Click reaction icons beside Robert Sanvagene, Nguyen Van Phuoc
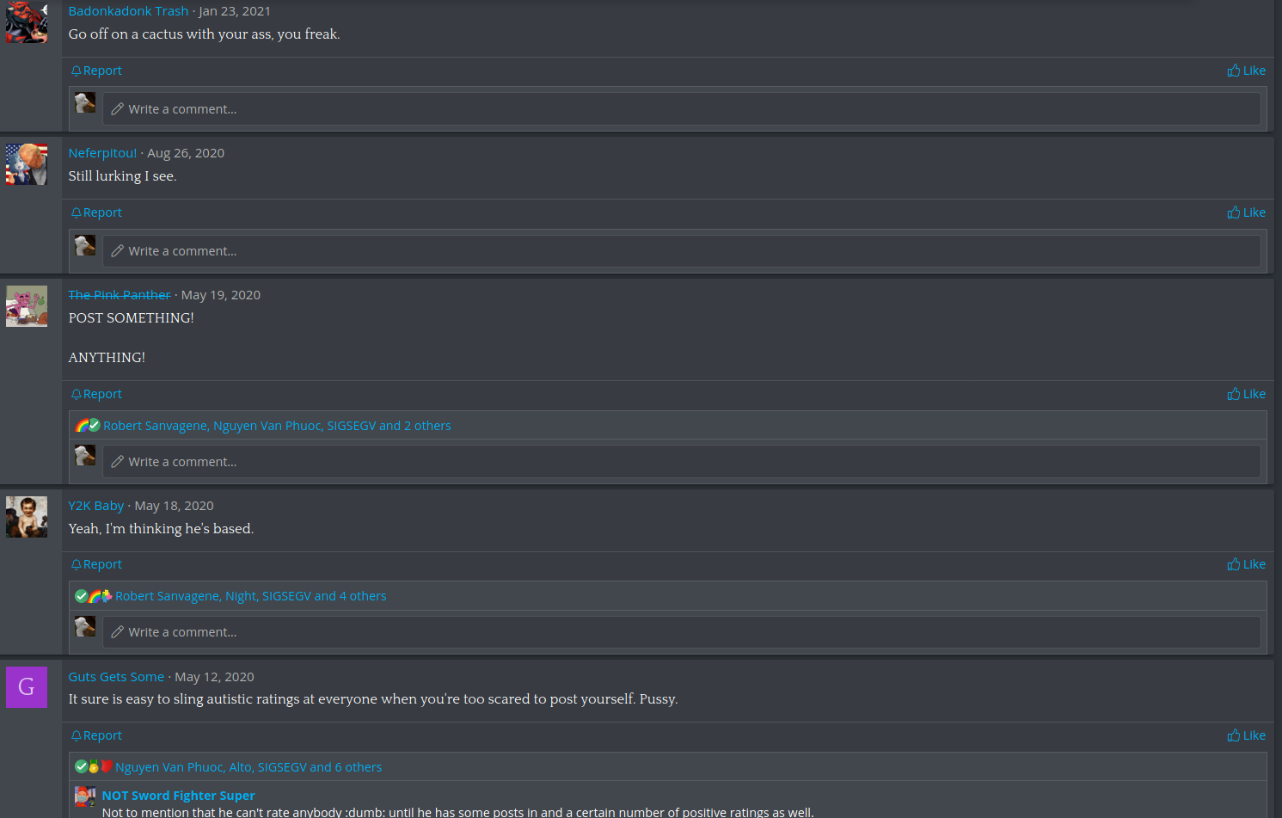1282x818 pixels. (x=88, y=425)
